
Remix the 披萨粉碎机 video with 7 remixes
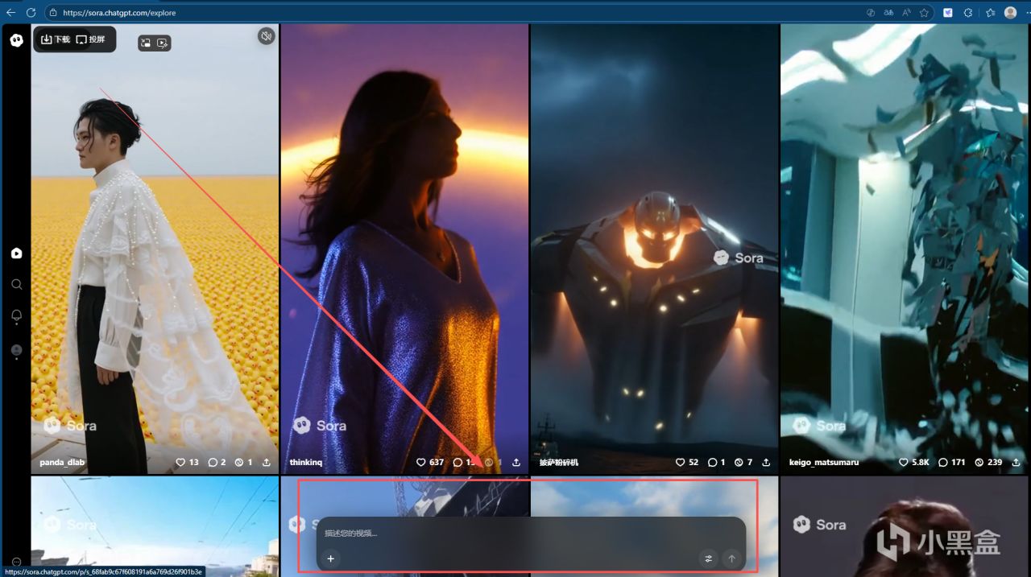pyautogui.click(x=743, y=463)
